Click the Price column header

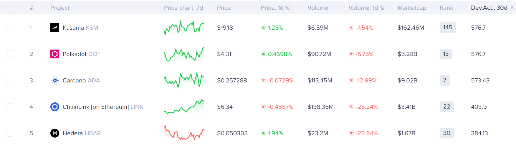point(224,8)
